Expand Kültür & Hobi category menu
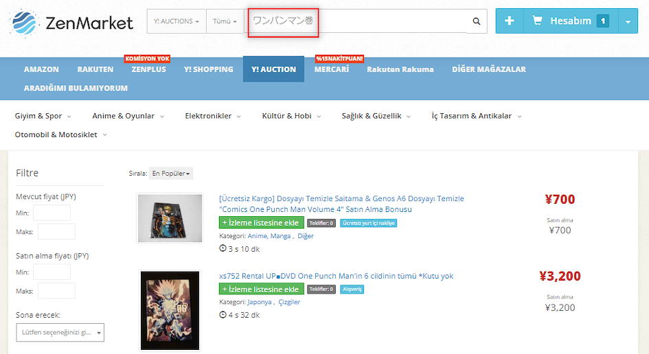The image size is (649, 354). [x=291, y=116]
